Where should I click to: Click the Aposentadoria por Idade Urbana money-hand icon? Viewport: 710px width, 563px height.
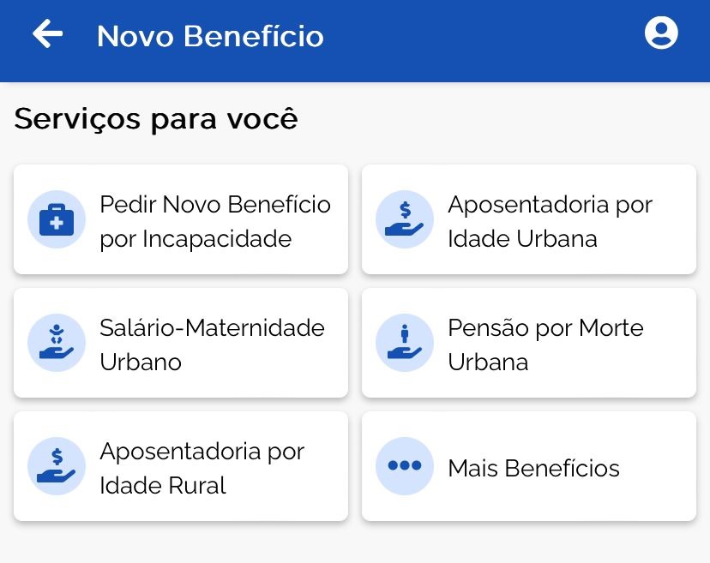click(x=405, y=219)
